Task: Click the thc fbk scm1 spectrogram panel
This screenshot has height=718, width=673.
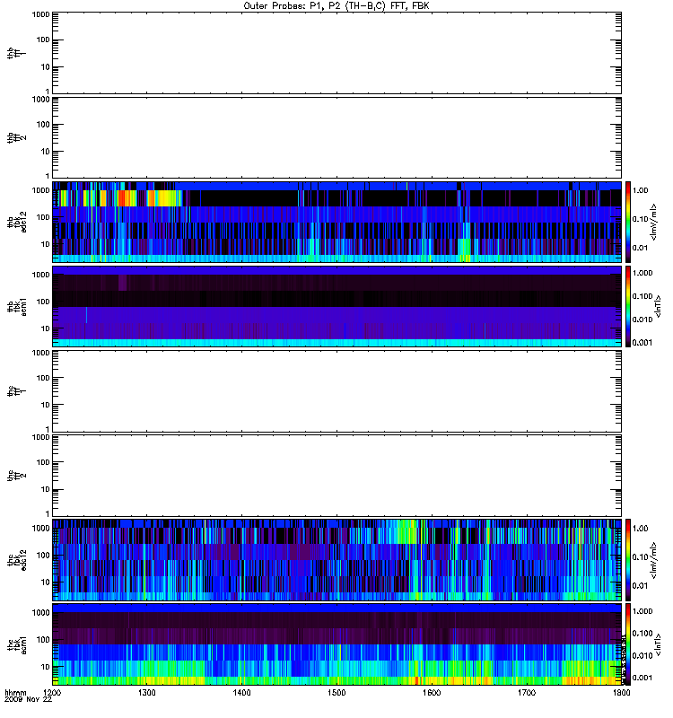Action: point(337,644)
